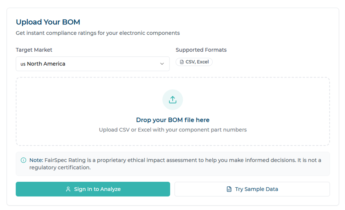The height and width of the screenshot is (210, 345).
Task: Expand the North America selection list
Action: pyautogui.click(x=93, y=64)
